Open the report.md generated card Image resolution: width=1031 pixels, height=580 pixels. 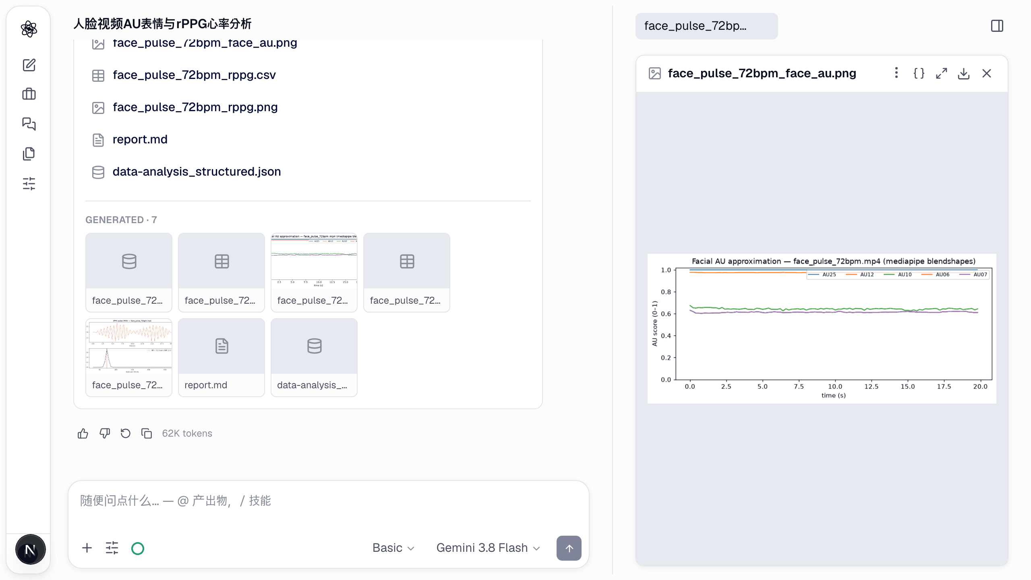[x=222, y=357]
